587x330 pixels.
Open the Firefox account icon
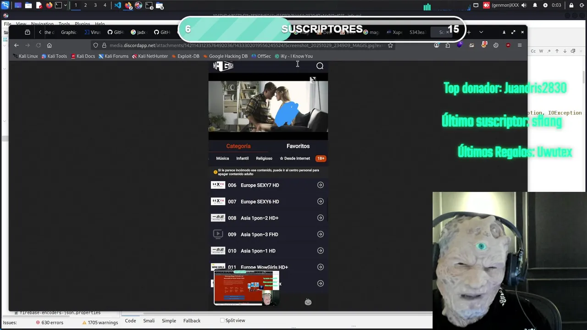(437, 45)
